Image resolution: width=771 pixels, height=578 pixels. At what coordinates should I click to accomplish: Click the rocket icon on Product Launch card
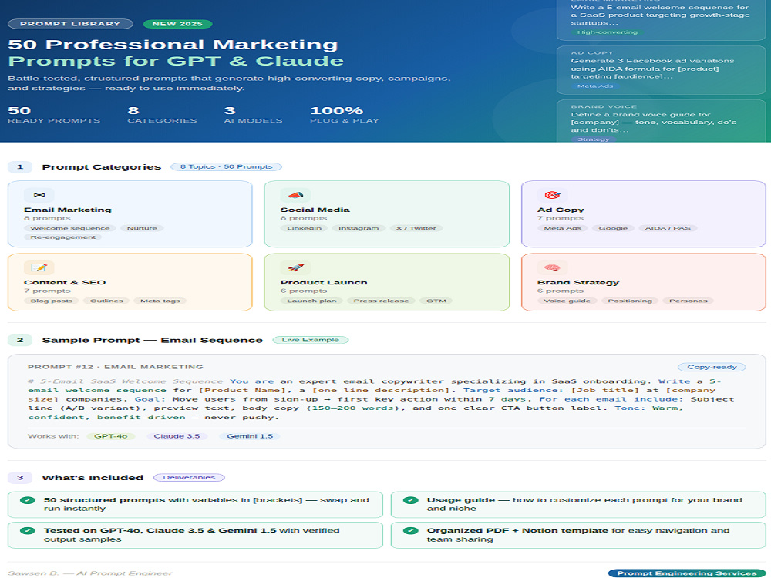295,268
